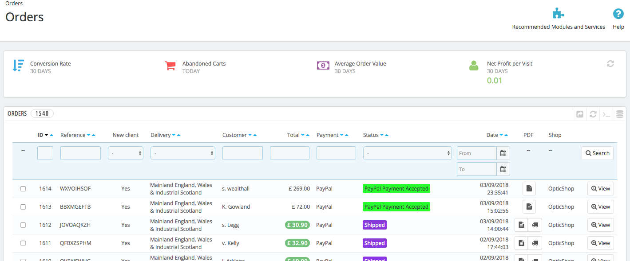Viewport: 630px width, 261px height.
Task: Click reference BBXMGEFTB
Action: pyautogui.click(x=75, y=207)
